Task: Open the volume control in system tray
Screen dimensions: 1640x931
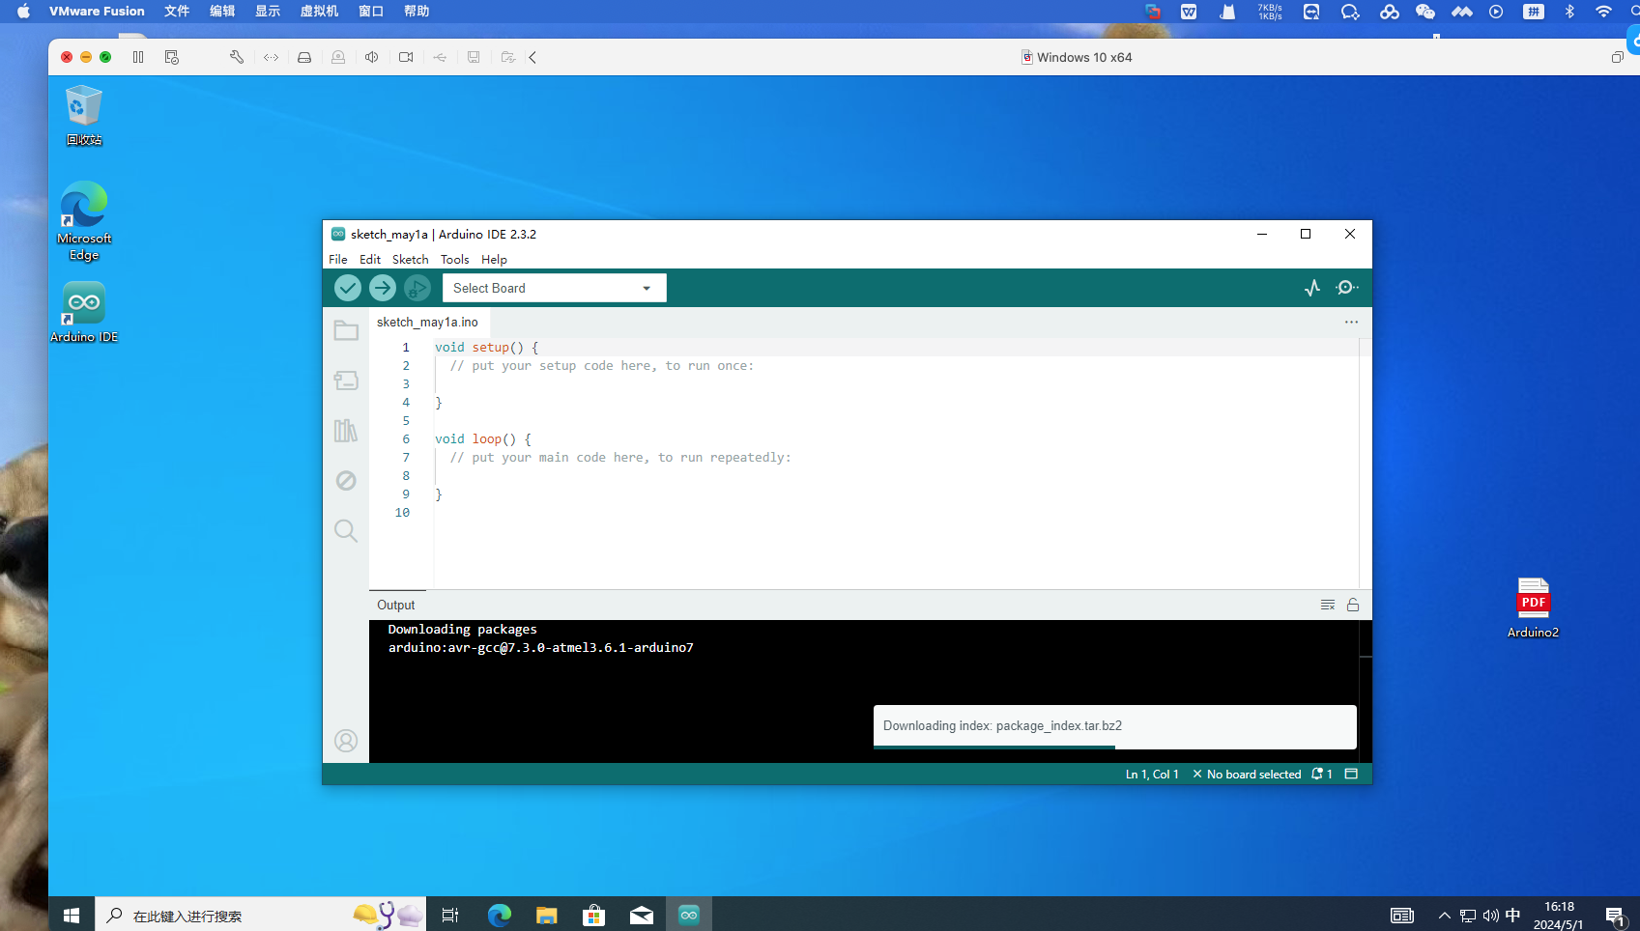Action: point(1490,916)
